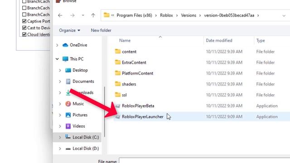Expand Pictures tree node
Image resolution: width=290 pixels, height=163 pixels.
(60, 115)
